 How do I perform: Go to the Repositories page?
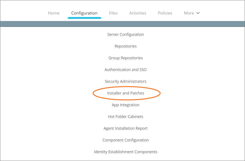tap(125, 46)
